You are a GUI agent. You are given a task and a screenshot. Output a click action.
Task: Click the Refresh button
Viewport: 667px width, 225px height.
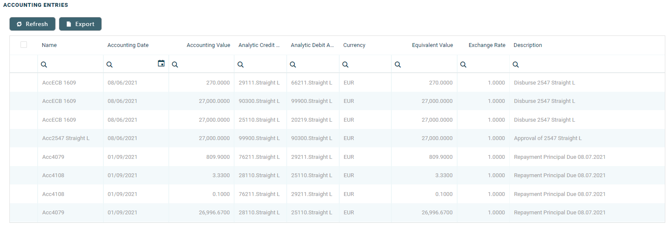(x=32, y=24)
